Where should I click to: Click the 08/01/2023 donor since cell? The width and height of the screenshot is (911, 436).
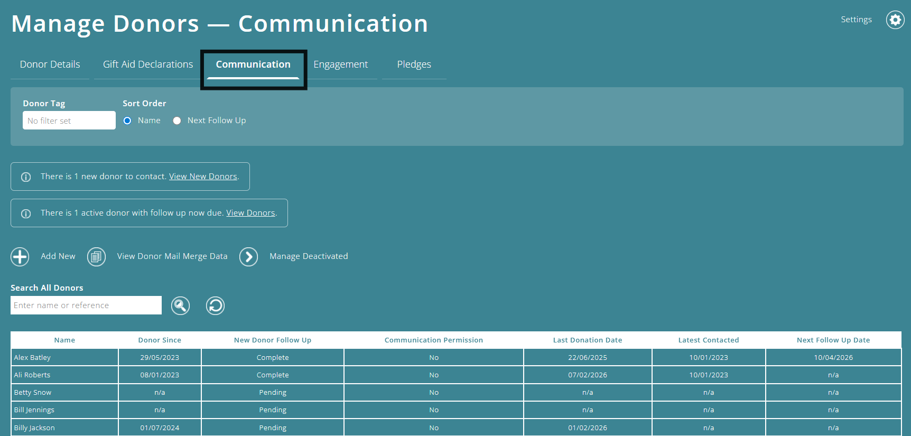(x=160, y=375)
